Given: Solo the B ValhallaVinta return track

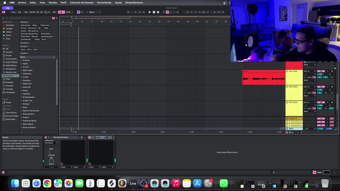Looking at the screenshot, I should tap(327, 122).
